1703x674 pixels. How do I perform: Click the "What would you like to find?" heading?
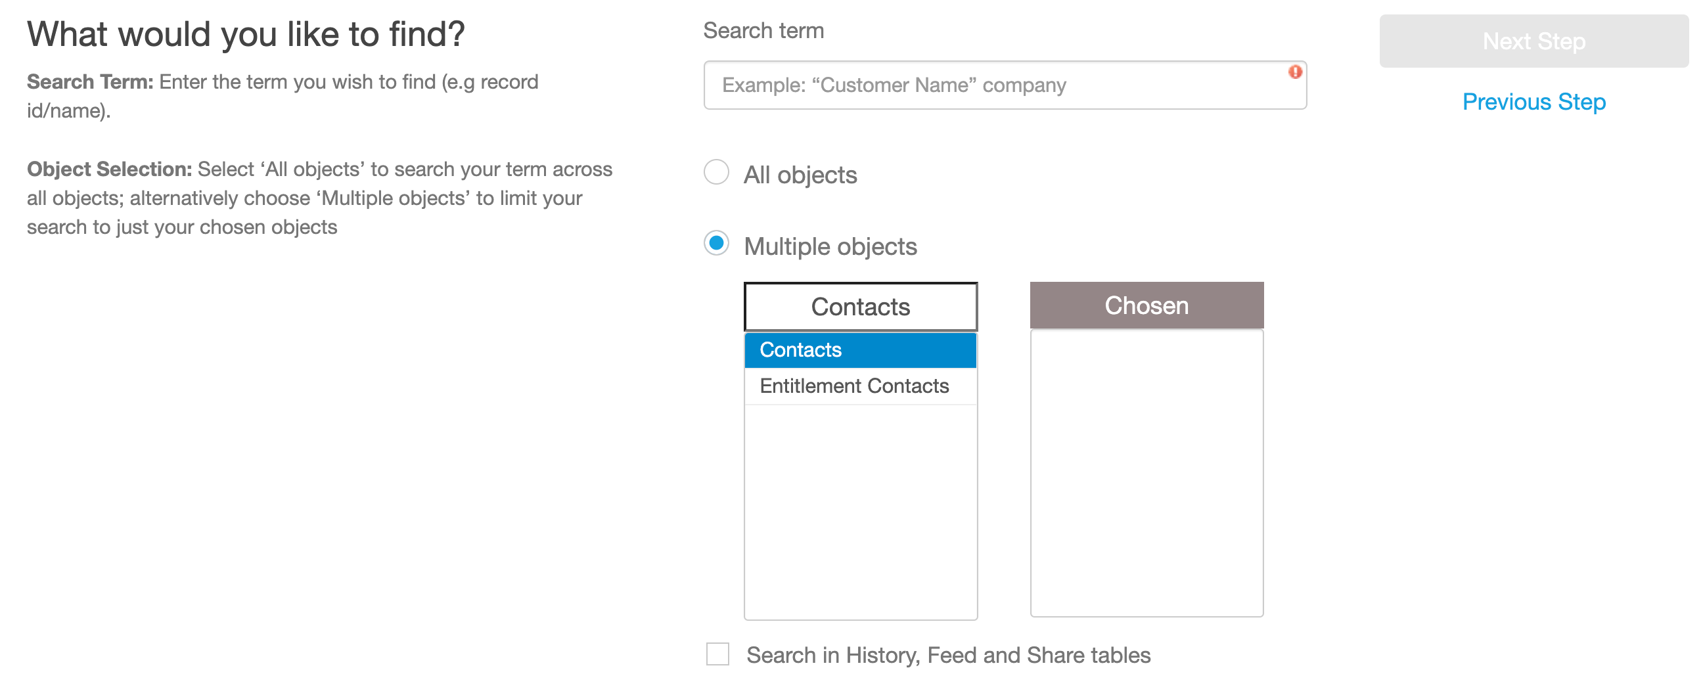(244, 33)
